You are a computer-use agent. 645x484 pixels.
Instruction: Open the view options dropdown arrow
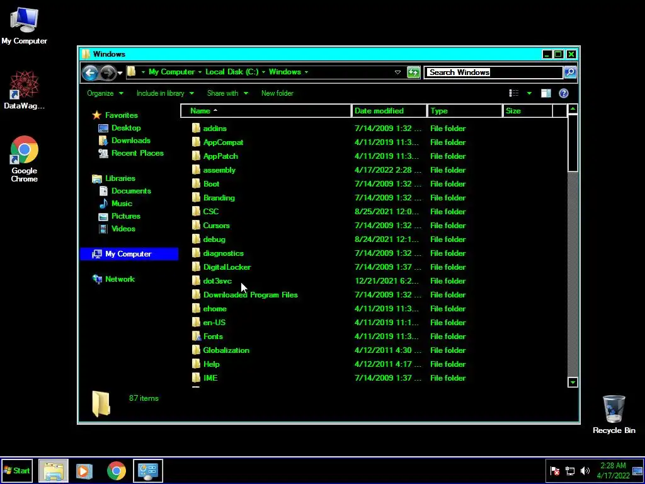point(529,93)
